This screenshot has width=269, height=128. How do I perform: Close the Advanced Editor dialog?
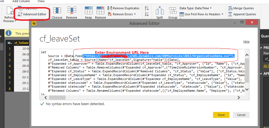click(x=252, y=22)
